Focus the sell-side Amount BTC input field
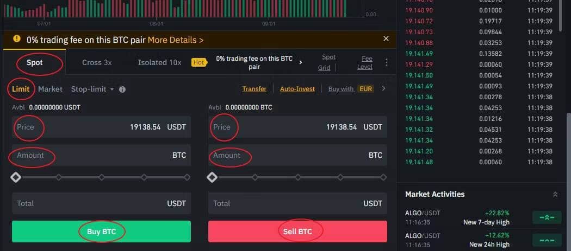 point(297,156)
